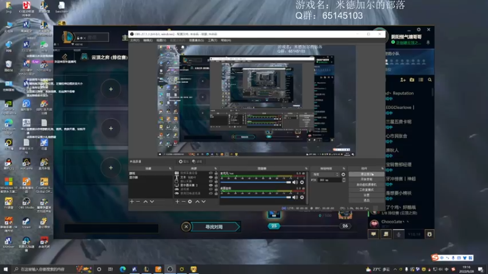Pop out the Audio Mixer dock header icon
This screenshot has width=488, height=274.
pyautogui.click(x=306, y=169)
